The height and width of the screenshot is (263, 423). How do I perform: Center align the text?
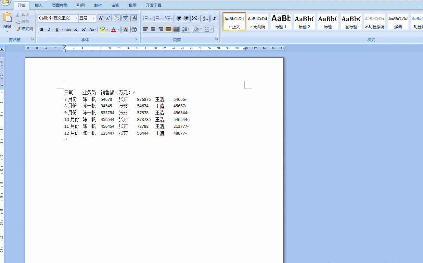[x=153, y=29]
